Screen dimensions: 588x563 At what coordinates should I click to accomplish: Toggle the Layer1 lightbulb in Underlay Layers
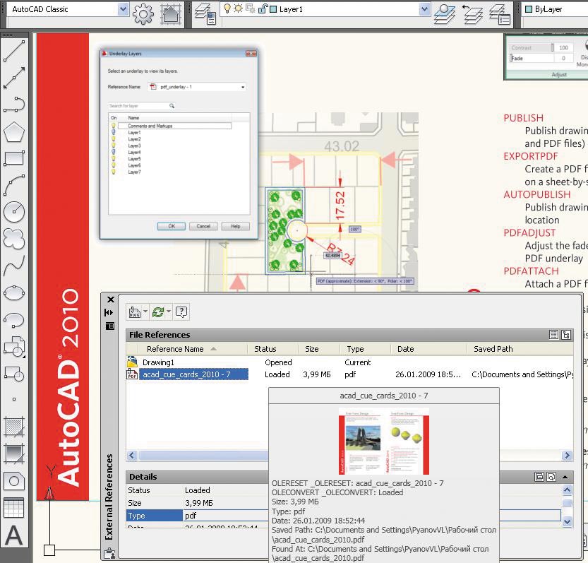coord(114,133)
